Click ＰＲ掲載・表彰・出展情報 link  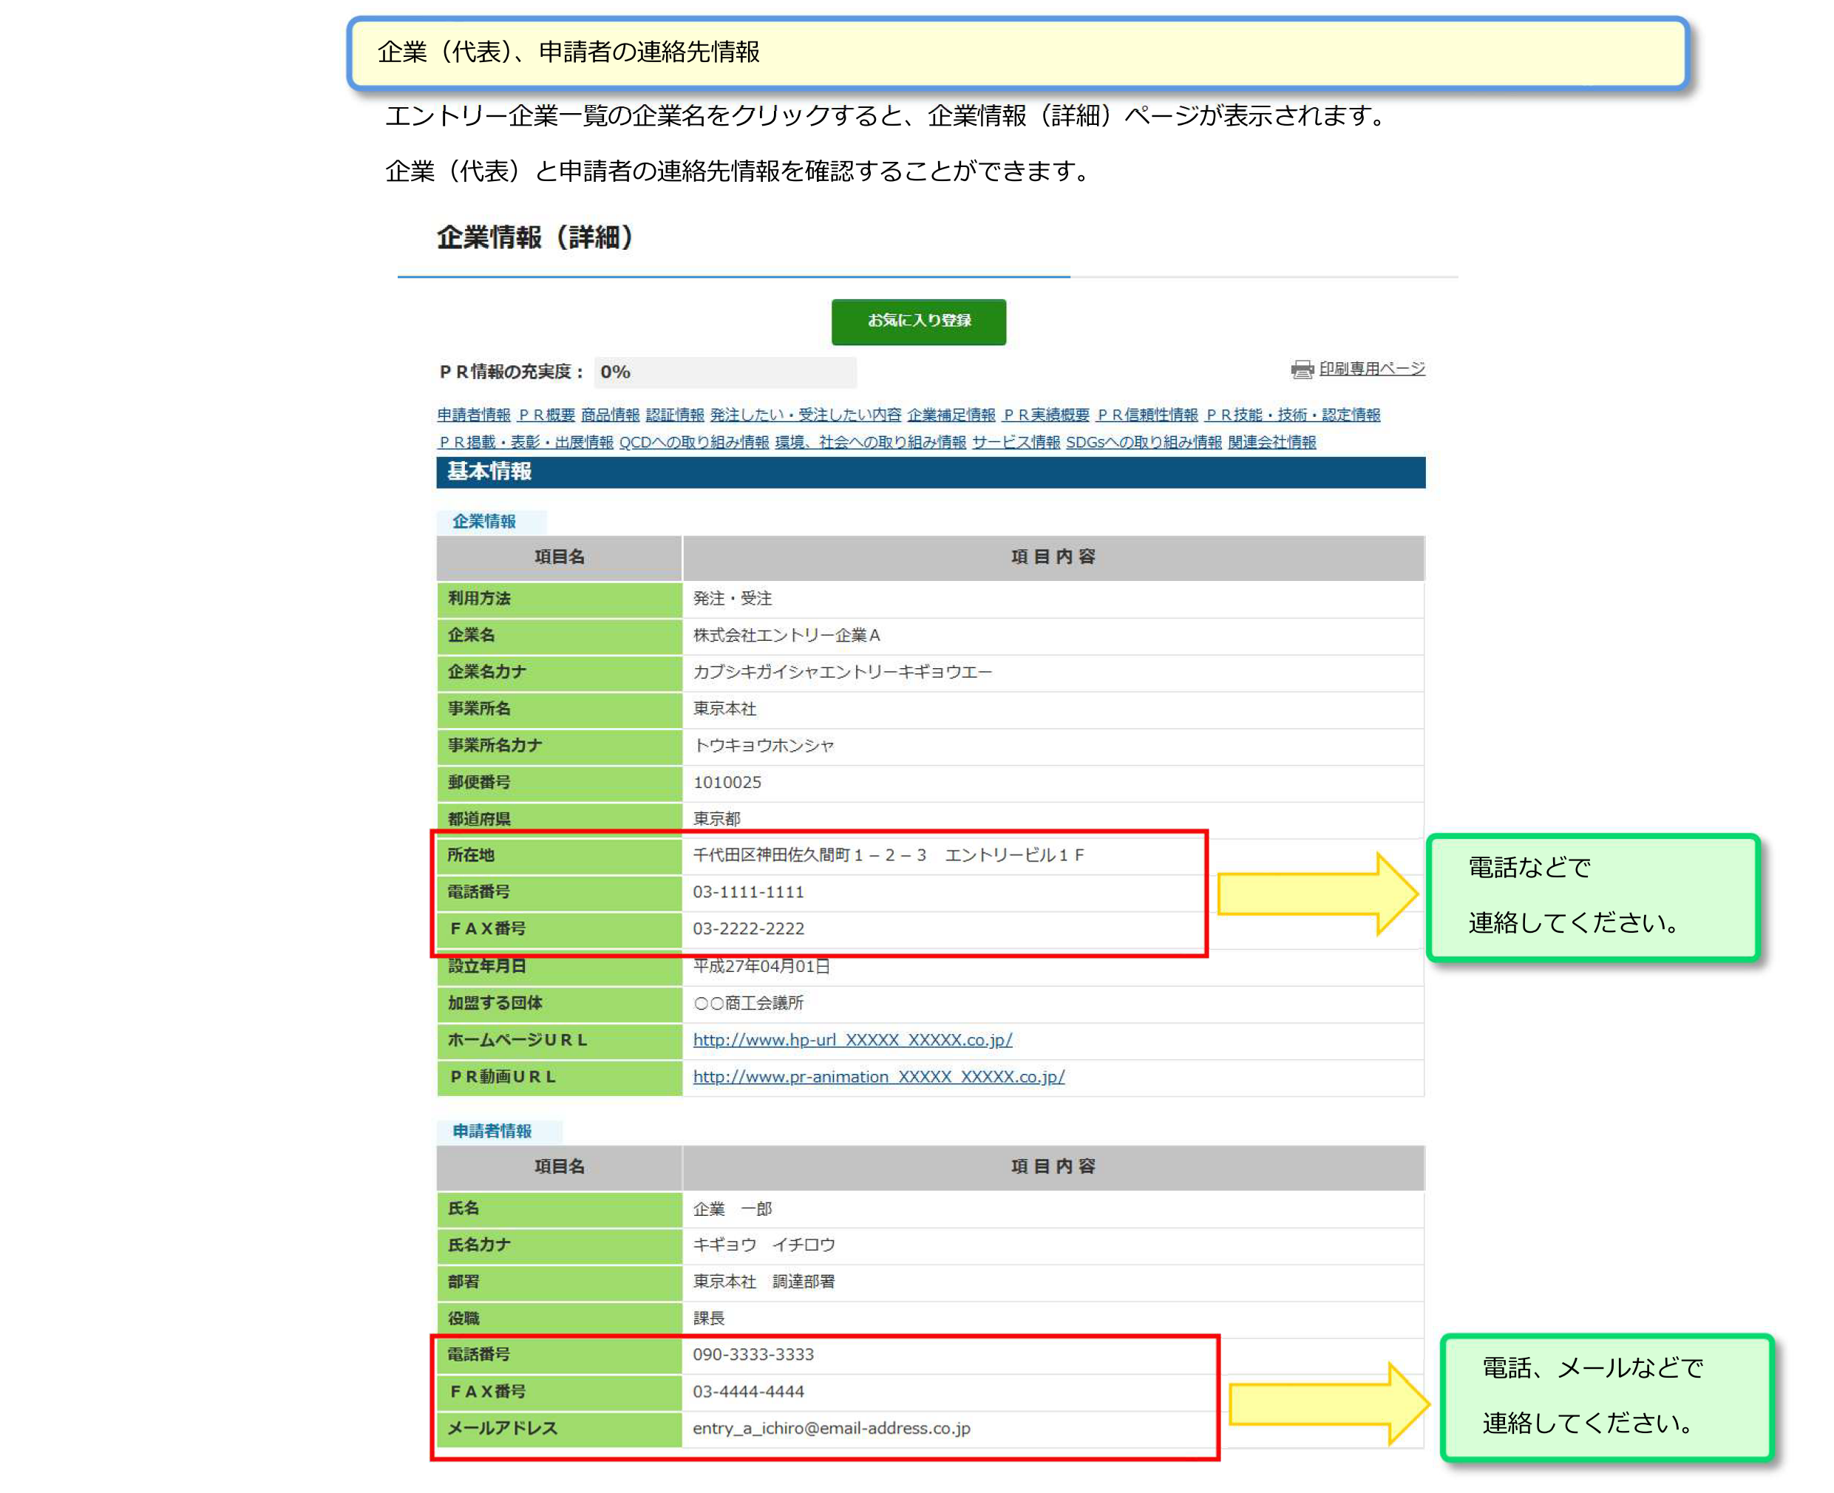click(x=526, y=442)
